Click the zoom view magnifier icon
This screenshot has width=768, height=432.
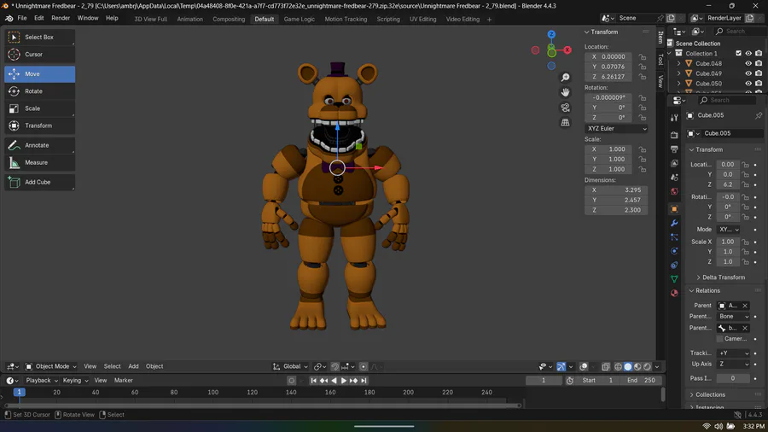point(565,78)
